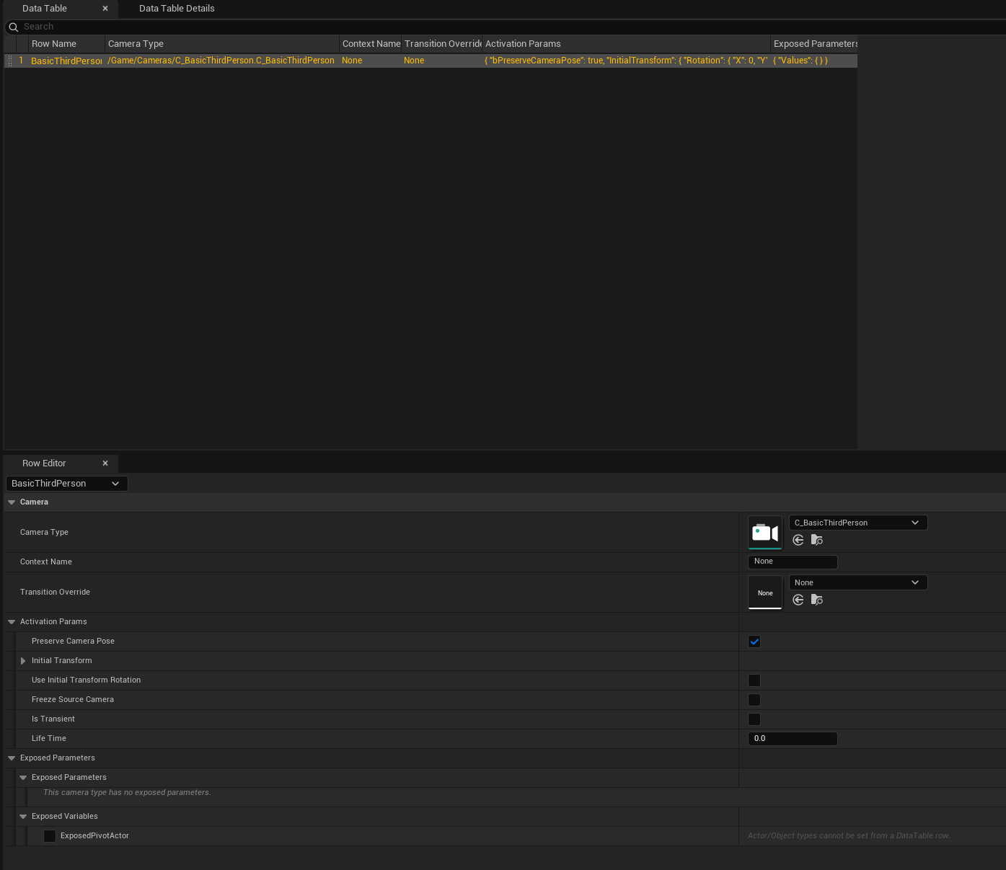Use selected asset for Camera Type
This screenshot has width=1006, height=870.
coord(798,540)
